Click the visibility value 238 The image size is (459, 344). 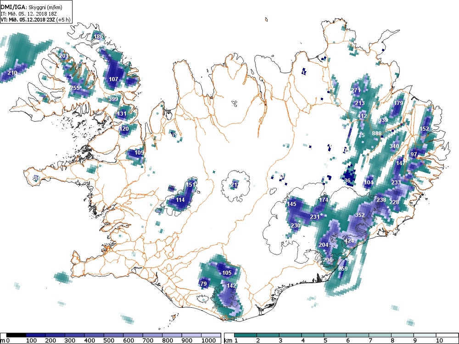[381, 200]
